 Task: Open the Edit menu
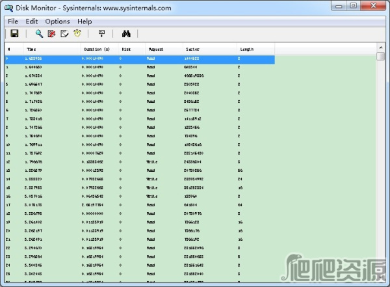point(32,21)
